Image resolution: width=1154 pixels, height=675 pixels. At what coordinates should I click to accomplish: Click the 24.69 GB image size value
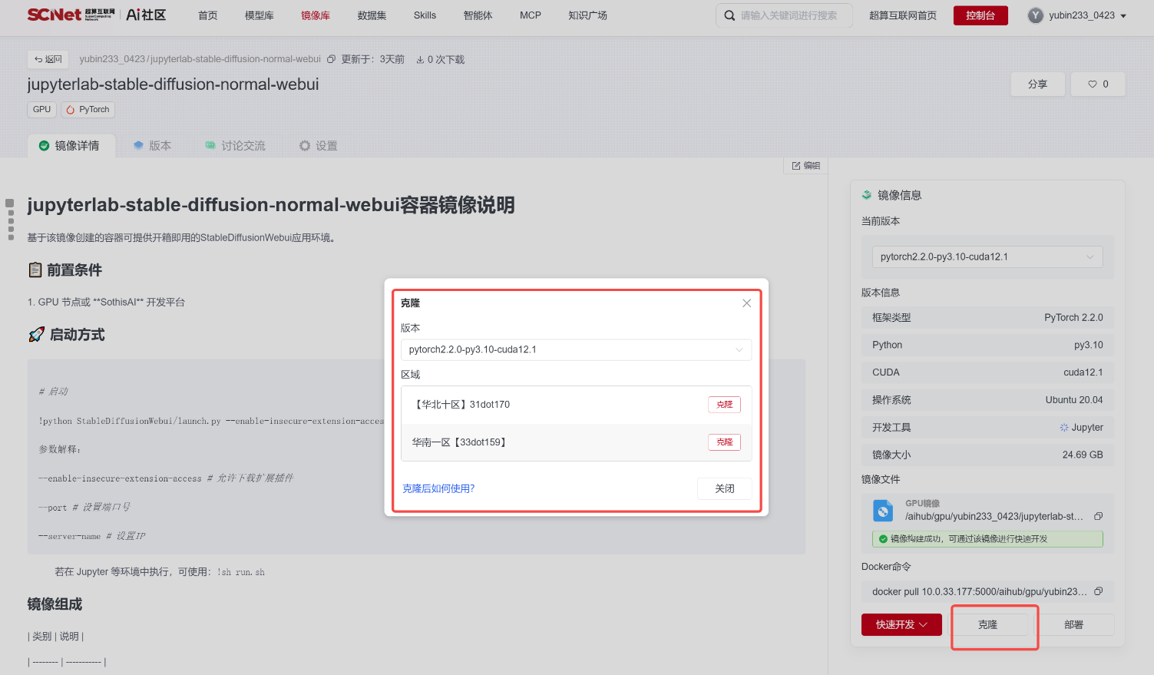pos(1083,455)
